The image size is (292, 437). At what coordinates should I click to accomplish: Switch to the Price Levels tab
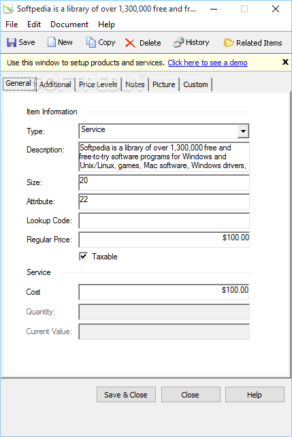point(98,84)
